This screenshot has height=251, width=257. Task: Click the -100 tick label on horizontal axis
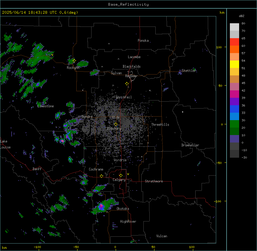coord(37,247)
